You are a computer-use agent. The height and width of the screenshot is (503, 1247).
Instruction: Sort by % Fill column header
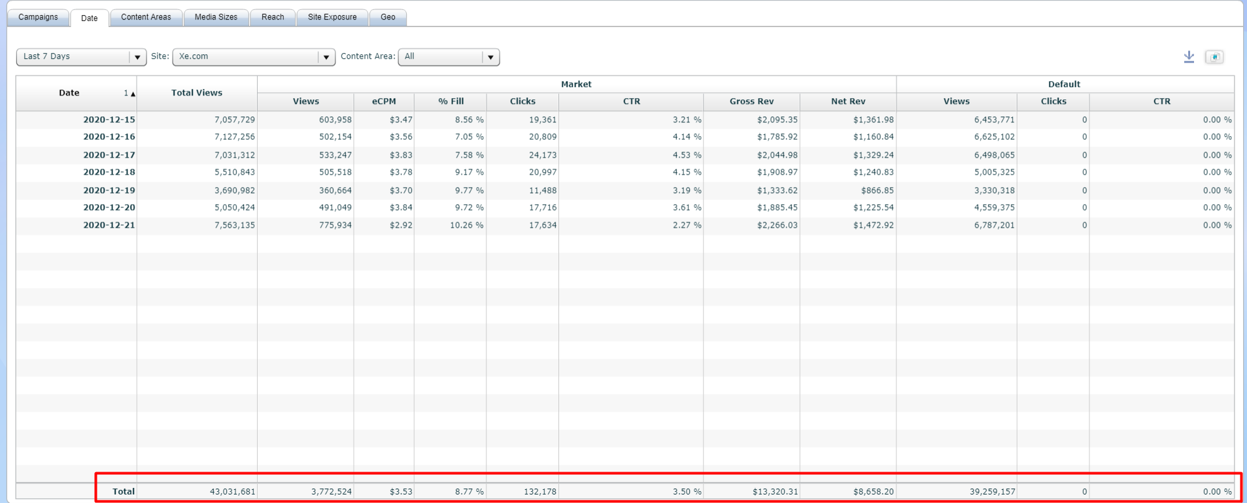pyautogui.click(x=451, y=101)
